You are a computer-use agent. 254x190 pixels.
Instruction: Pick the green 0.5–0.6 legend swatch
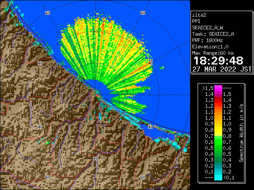218,148
